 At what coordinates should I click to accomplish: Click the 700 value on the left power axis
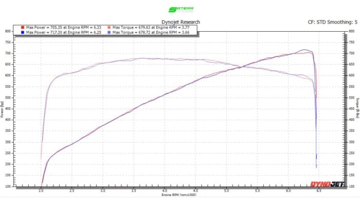click(8, 53)
